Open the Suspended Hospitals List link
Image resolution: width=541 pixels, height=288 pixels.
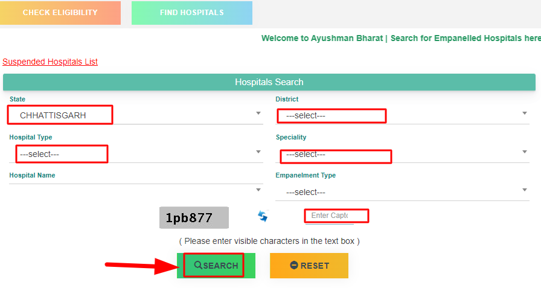point(50,62)
